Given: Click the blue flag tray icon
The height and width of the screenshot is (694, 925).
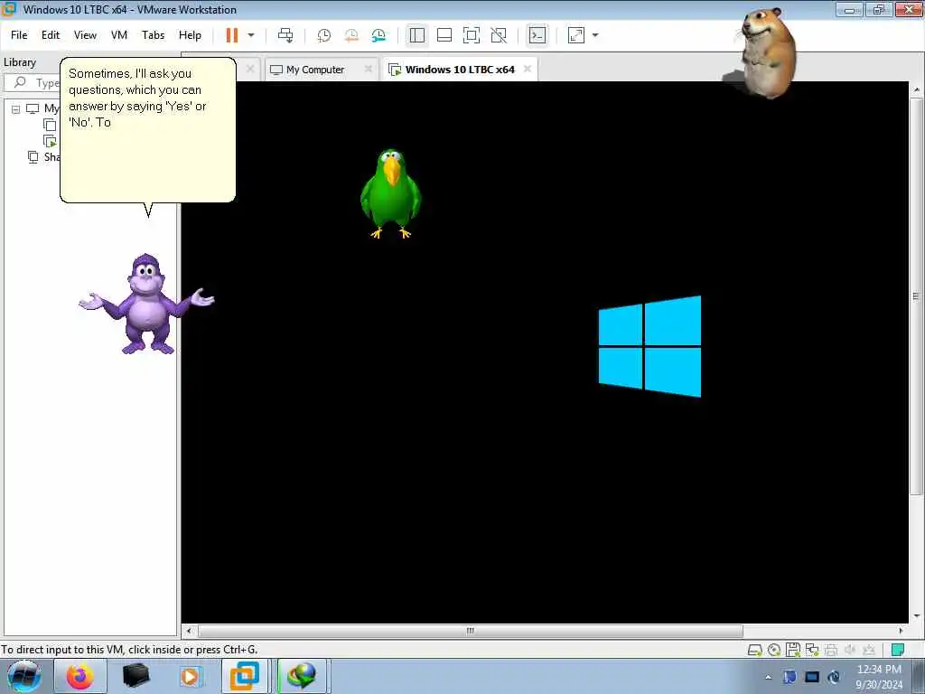Looking at the screenshot, I should click(790, 677).
